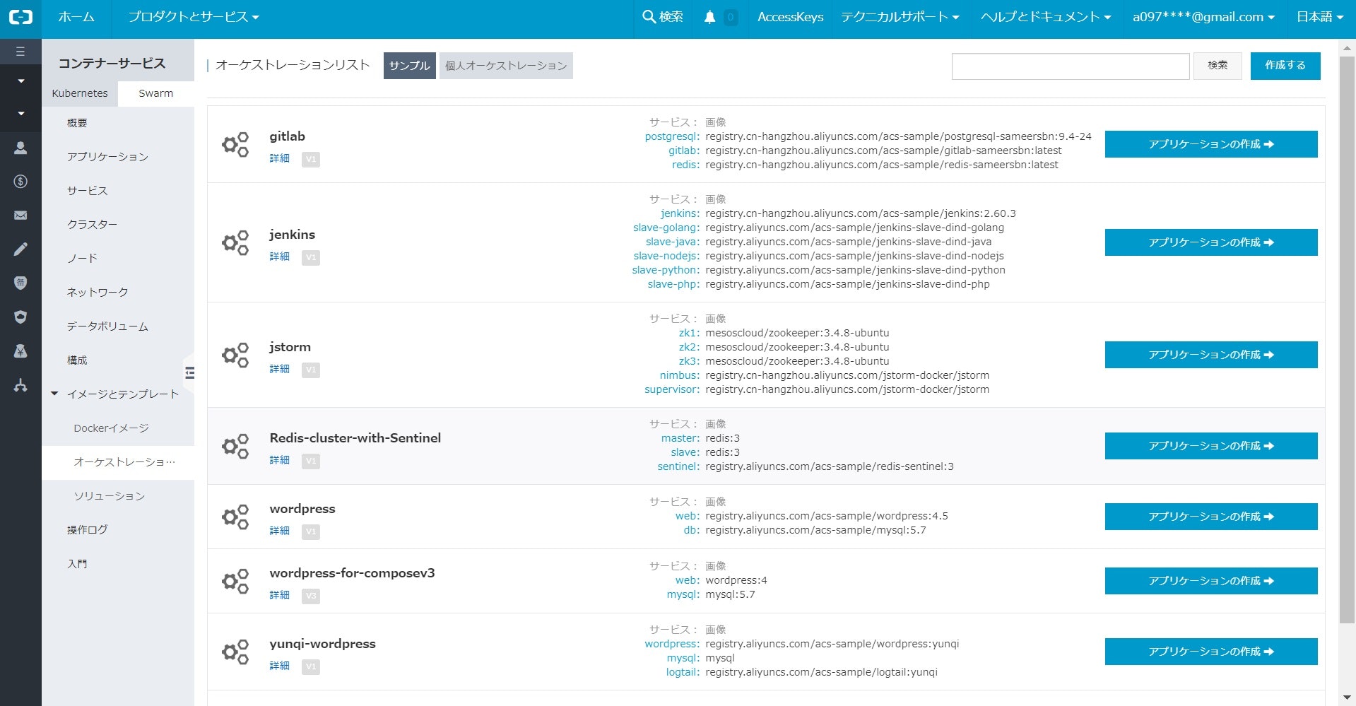Click the jstorm orchestration gears icon
This screenshot has width=1356, height=706.
(x=235, y=355)
